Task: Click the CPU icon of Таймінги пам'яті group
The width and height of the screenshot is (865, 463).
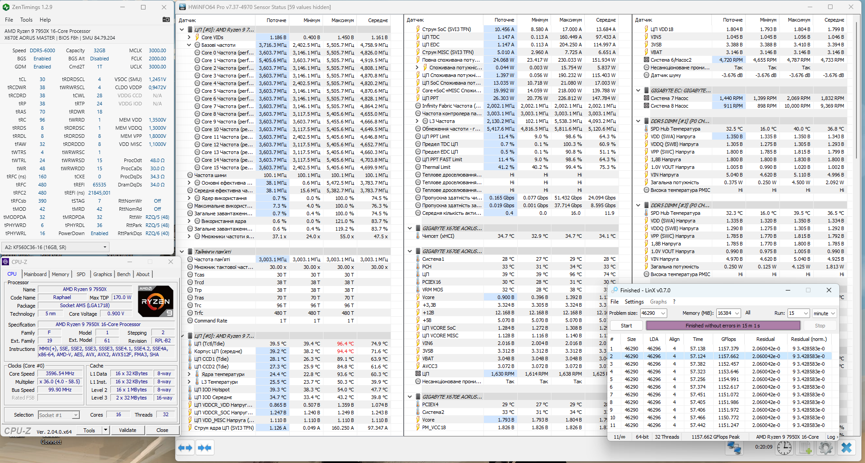Action: tap(190, 252)
